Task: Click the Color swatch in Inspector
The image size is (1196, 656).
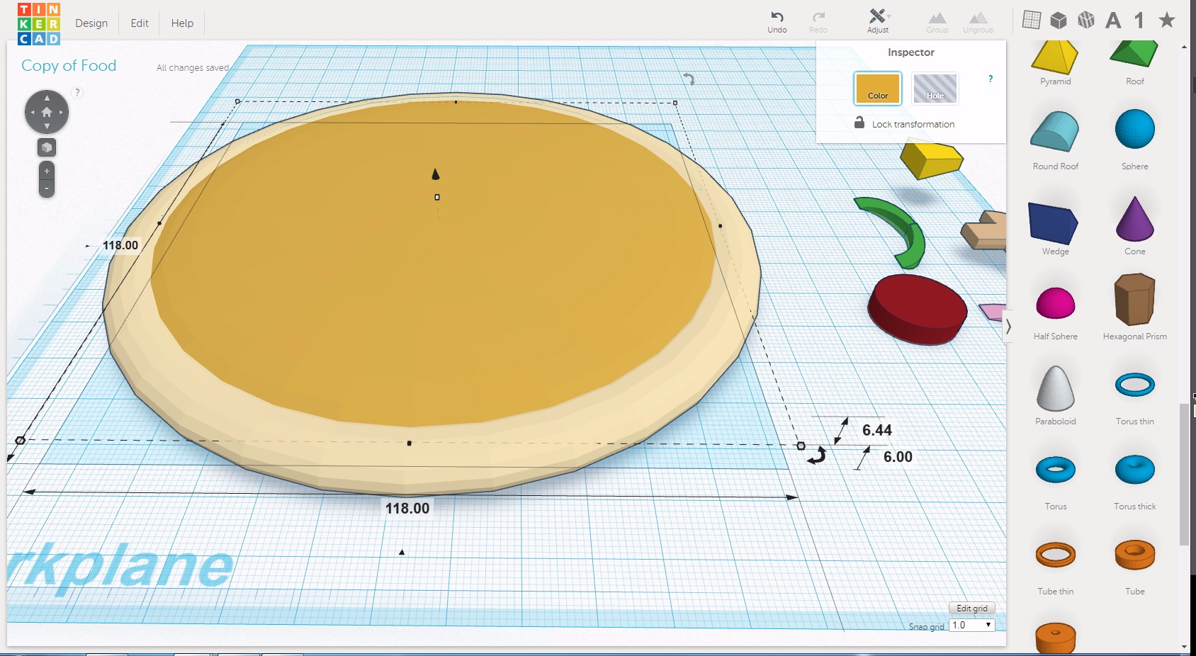Action: tap(878, 89)
